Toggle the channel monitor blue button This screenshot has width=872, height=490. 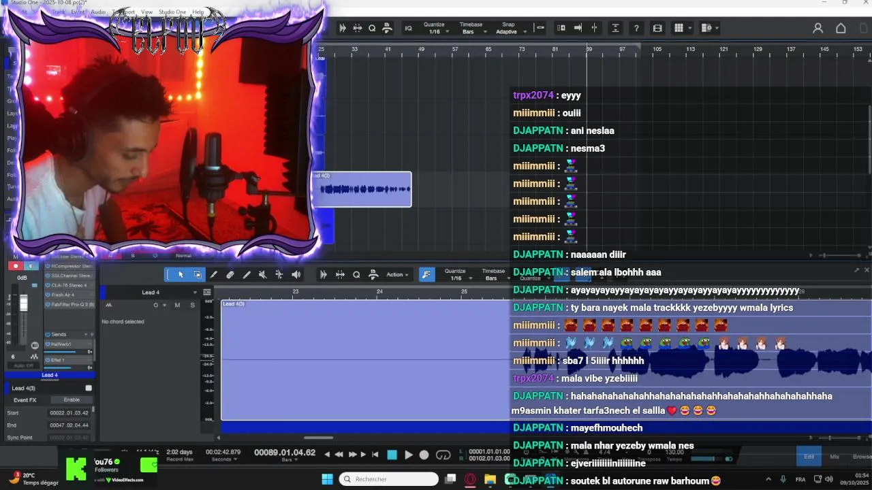tap(30, 266)
